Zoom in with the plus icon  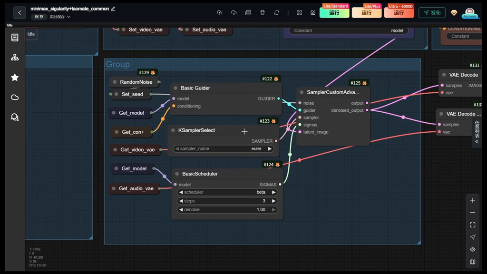(x=473, y=200)
